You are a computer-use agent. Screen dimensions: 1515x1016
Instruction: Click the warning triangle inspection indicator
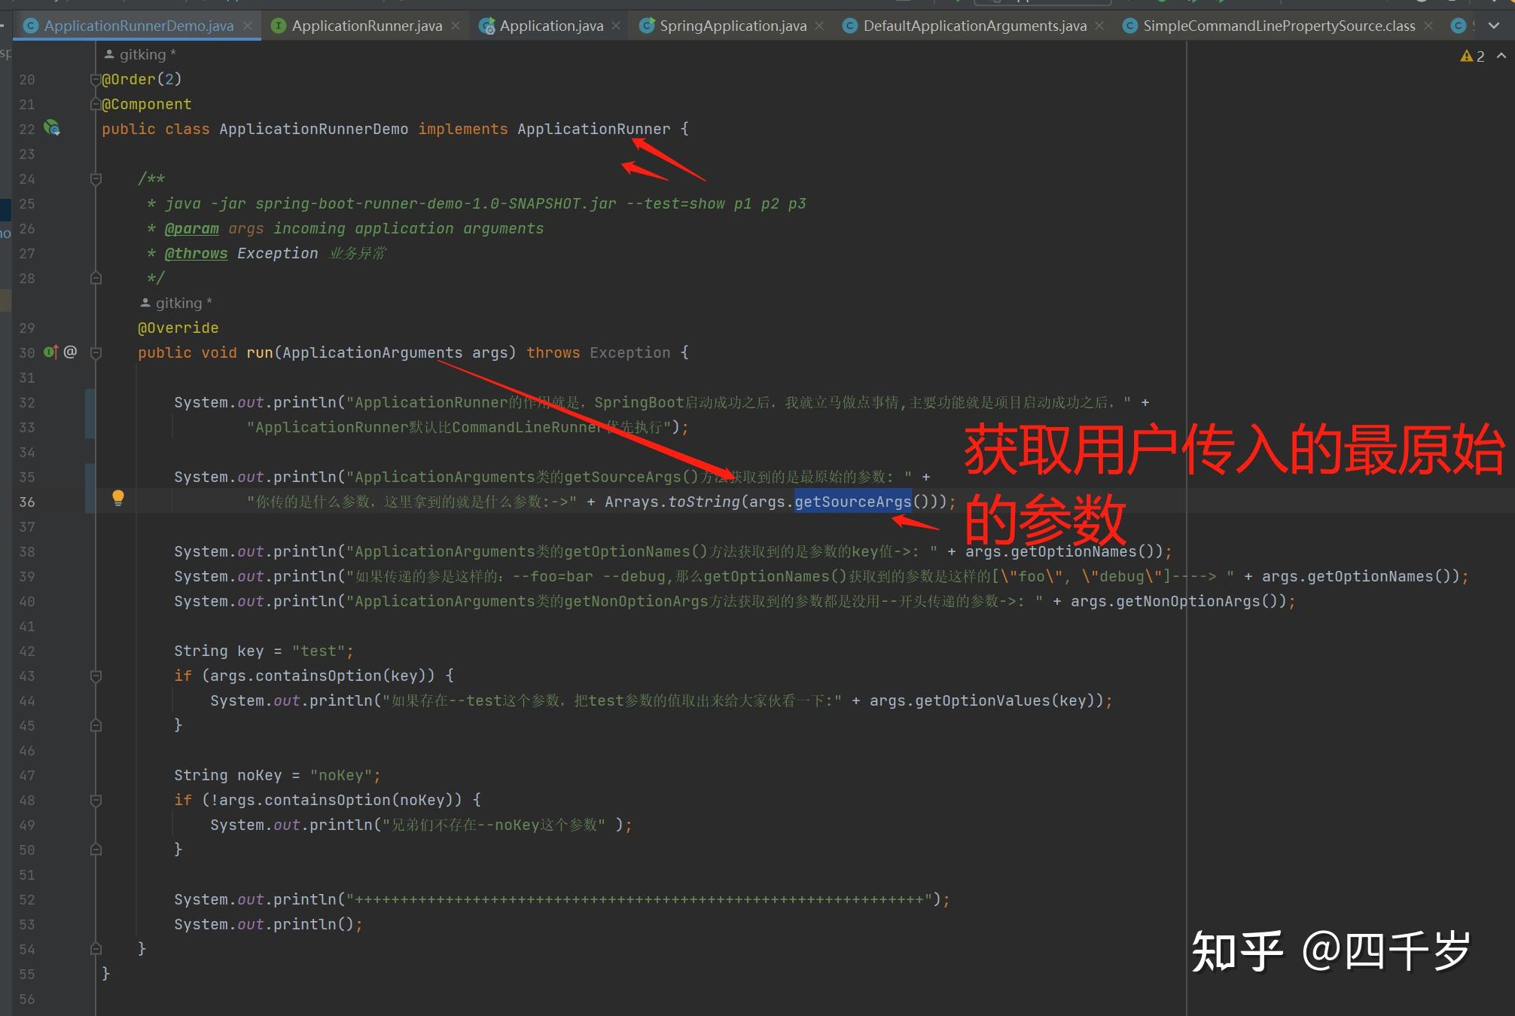(x=1466, y=56)
